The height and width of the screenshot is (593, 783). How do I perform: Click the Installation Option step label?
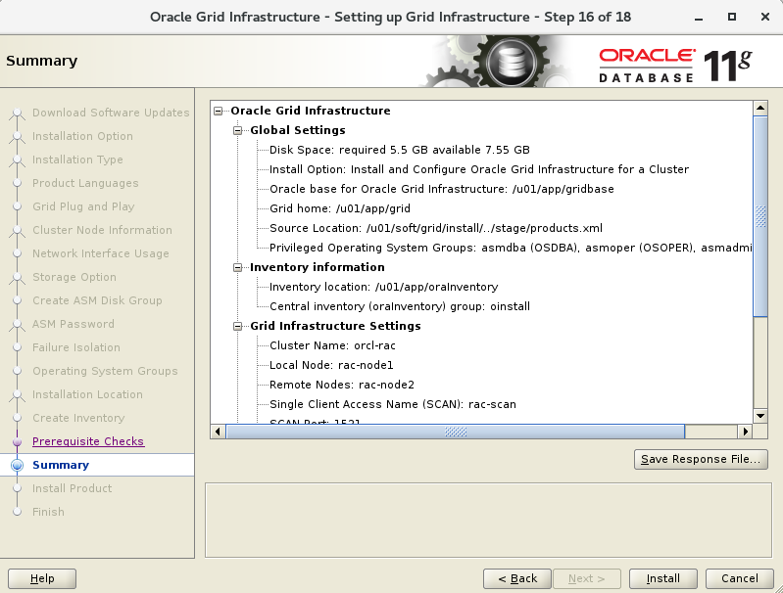coord(82,136)
